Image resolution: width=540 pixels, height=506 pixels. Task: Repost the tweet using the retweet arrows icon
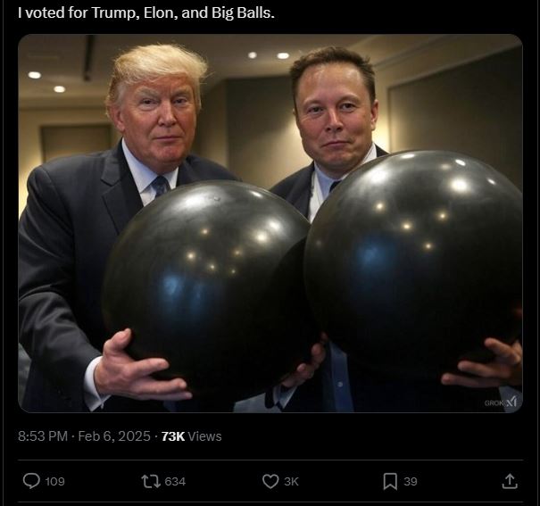tap(151, 481)
